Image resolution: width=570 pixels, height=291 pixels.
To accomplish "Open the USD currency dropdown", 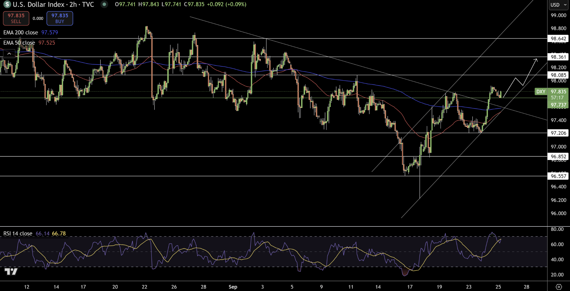I will (559, 5).
